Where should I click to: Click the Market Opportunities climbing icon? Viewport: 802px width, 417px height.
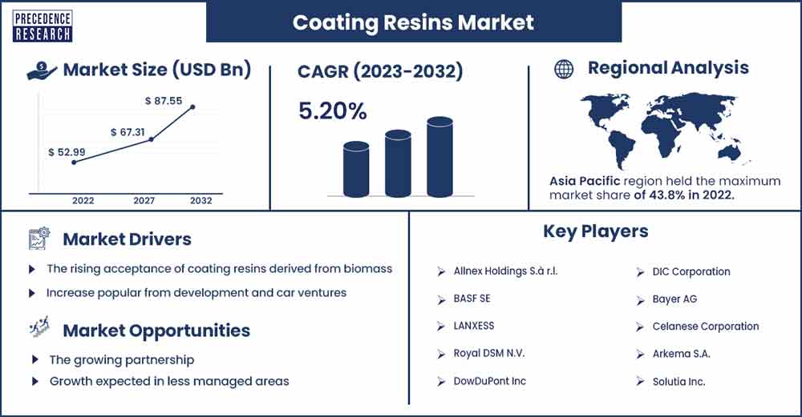click(39, 327)
